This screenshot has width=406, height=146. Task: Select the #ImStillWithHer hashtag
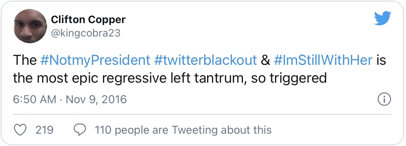coord(323,60)
